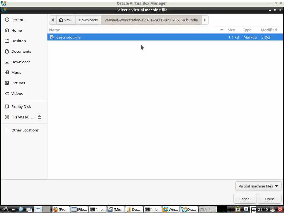Click the Markup type cell
The width and height of the screenshot is (284, 213).
coord(250,37)
